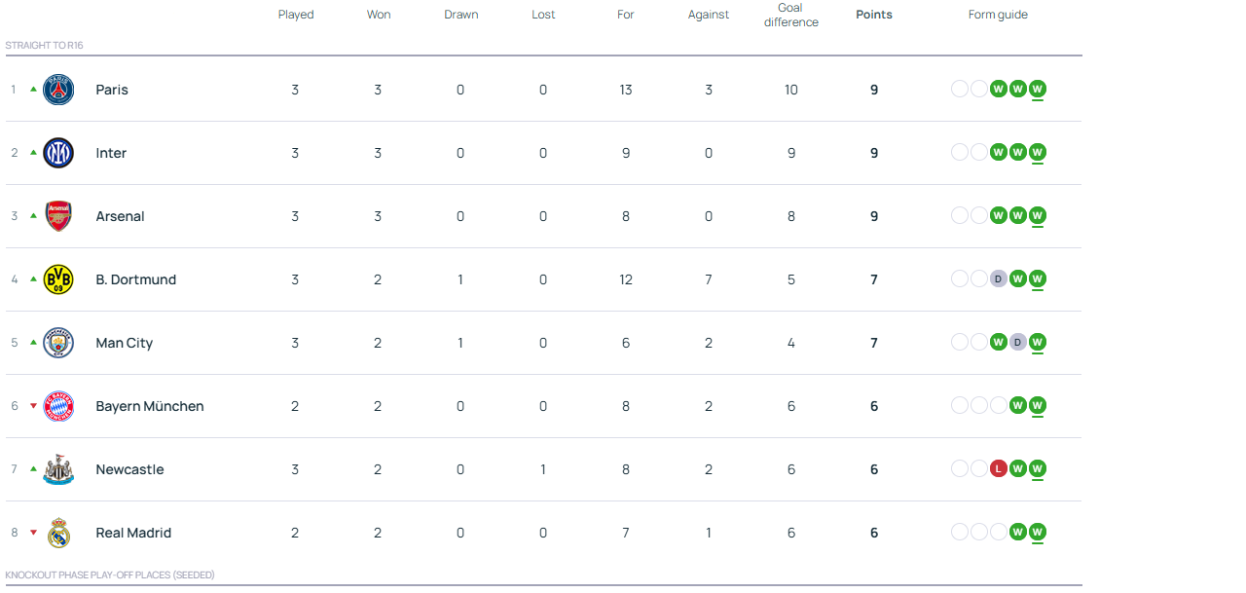Go to the Bayern München team link
Screen dimensions: 1246x593
[x=150, y=406]
